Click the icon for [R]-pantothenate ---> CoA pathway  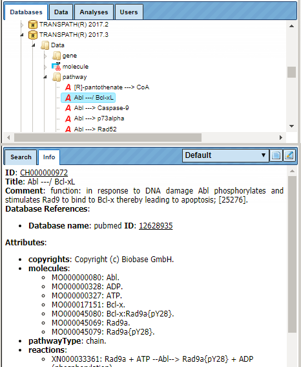[x=68, y=87]
